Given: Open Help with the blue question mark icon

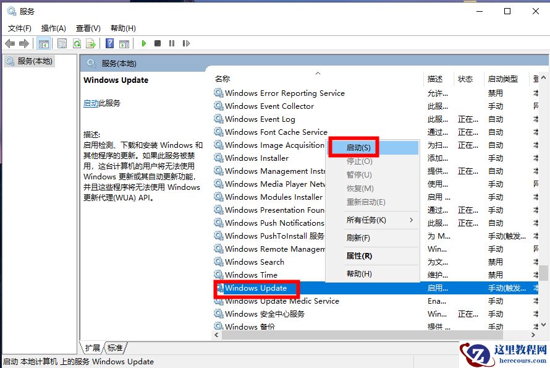Looking at the screenshot, I should [x=110, y=43].
